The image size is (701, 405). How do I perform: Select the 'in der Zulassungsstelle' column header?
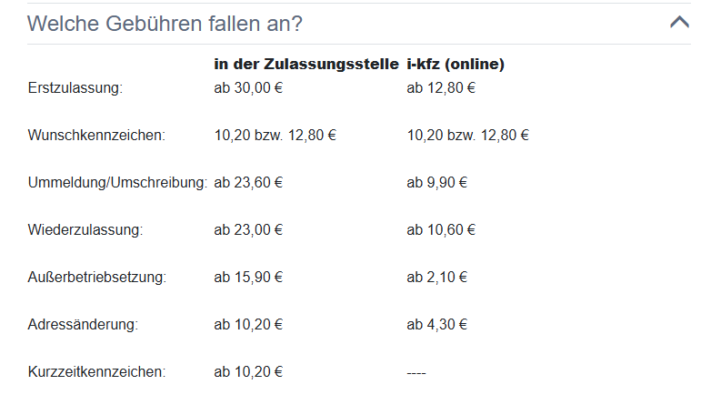(x=306, y=64)
